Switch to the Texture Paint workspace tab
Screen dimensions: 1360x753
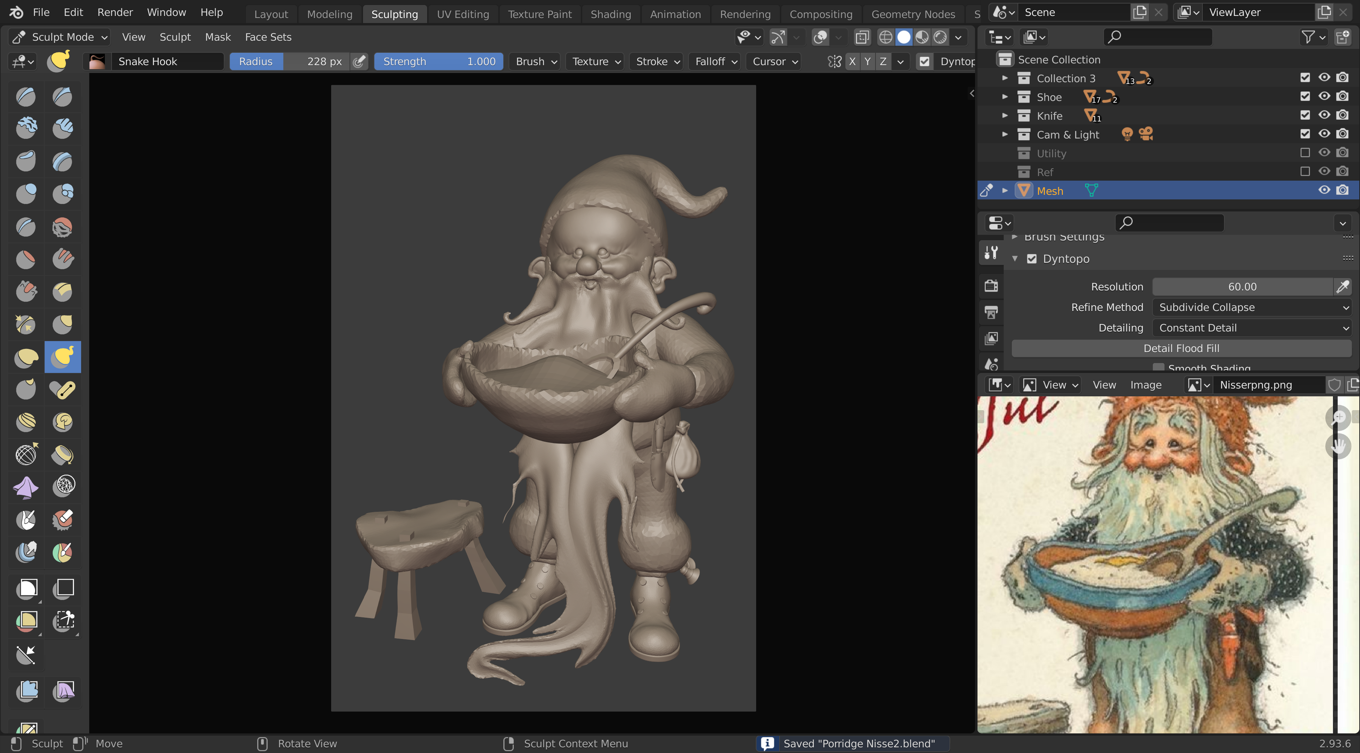tap(539, 14)
